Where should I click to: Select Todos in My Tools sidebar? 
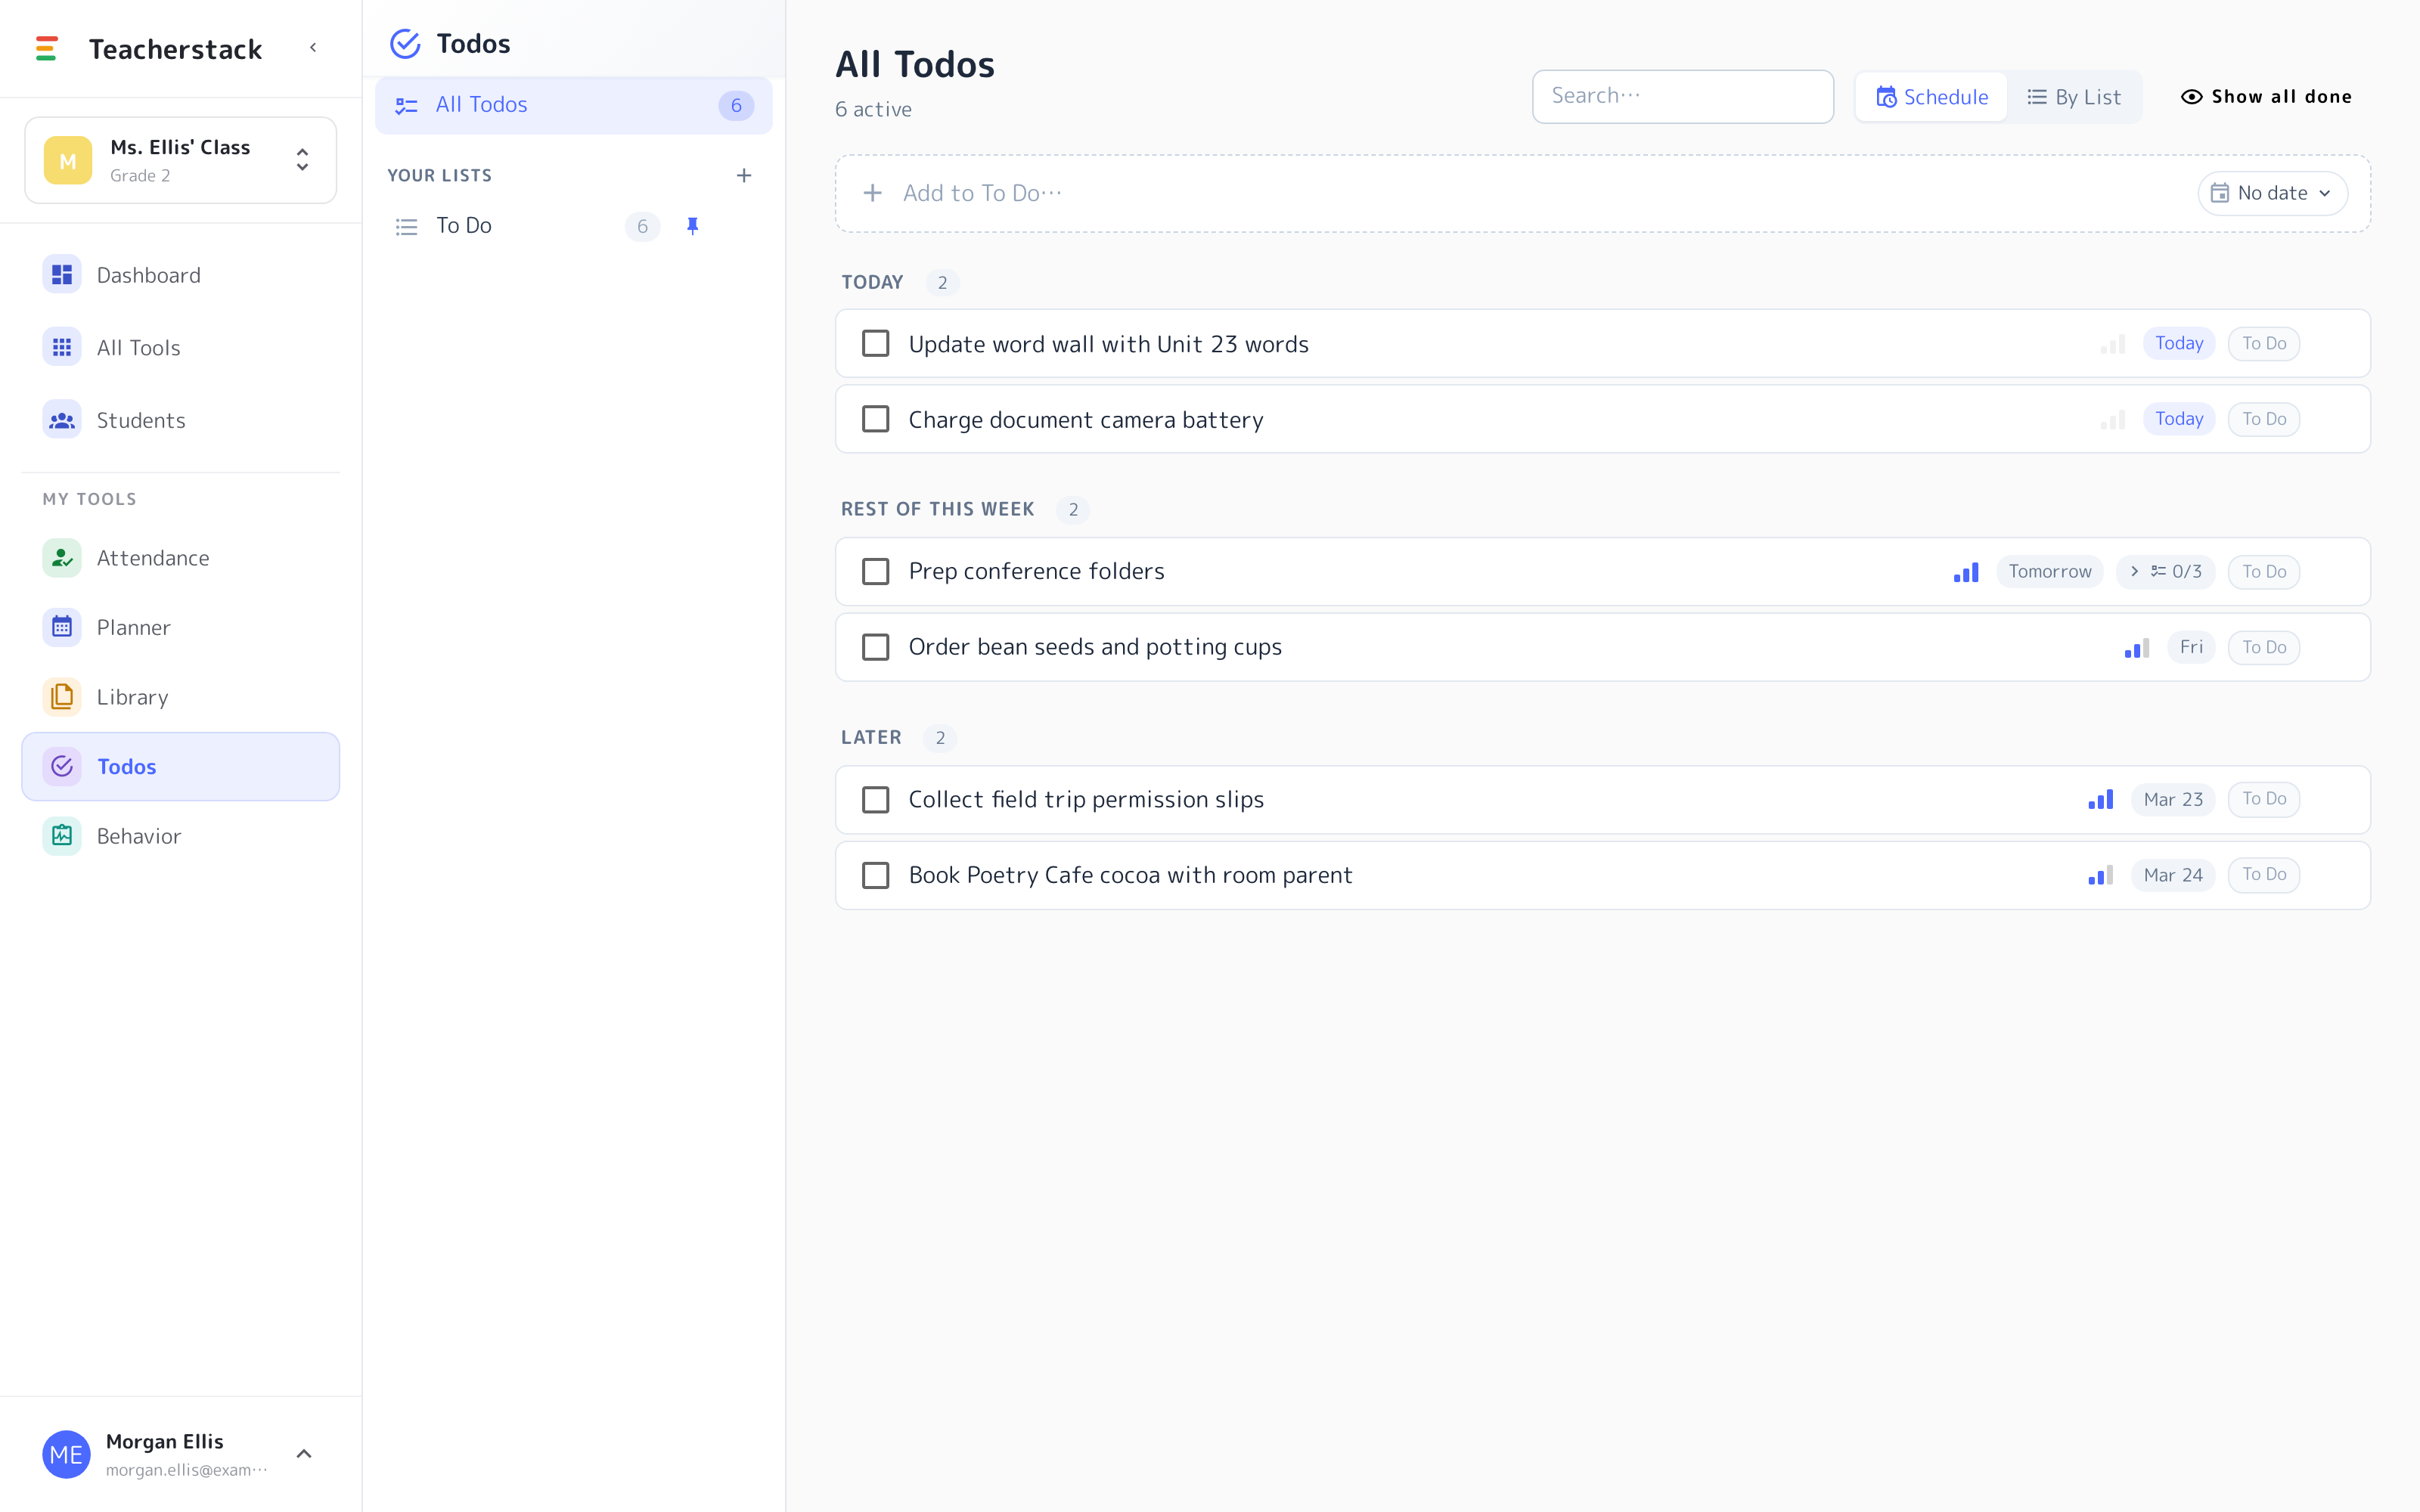[180, 766]
